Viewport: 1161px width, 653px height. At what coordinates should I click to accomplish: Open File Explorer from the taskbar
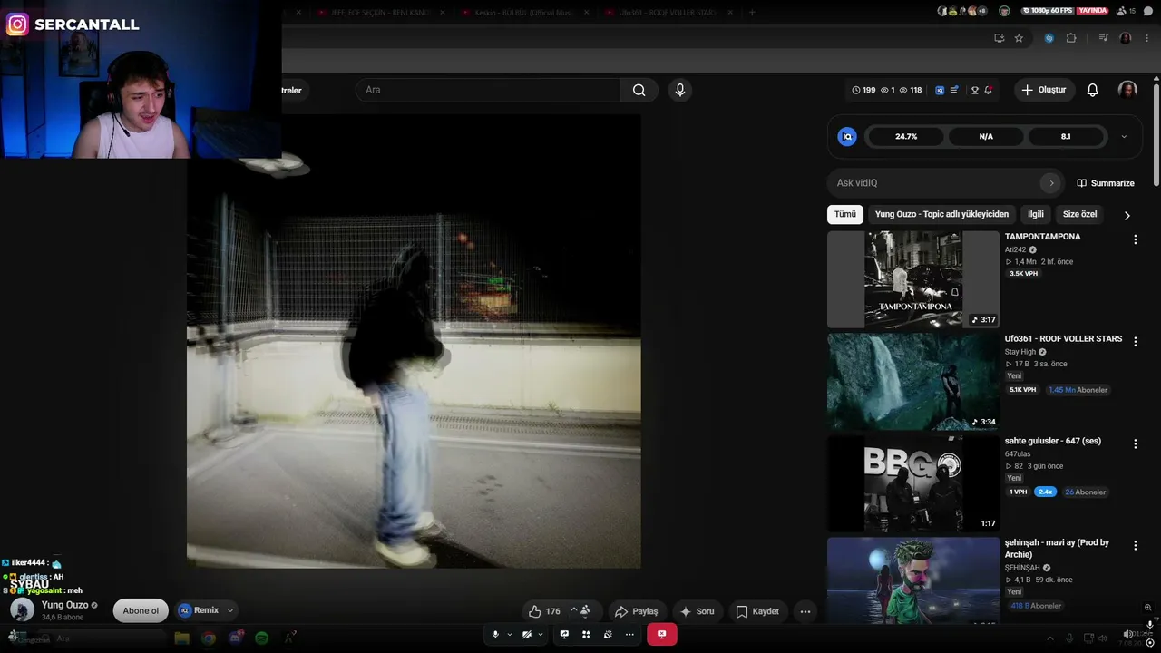(181, 638)
